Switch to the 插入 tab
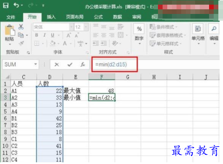The width and height of the screenshot is (223, 164). point(52,17)
